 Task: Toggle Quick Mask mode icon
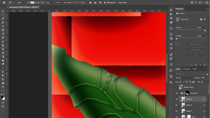coord(3,103)
